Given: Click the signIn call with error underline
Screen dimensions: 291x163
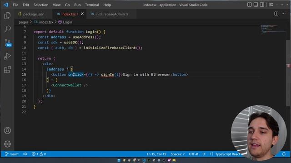Looking at the screenshot, I should point(107,74).
